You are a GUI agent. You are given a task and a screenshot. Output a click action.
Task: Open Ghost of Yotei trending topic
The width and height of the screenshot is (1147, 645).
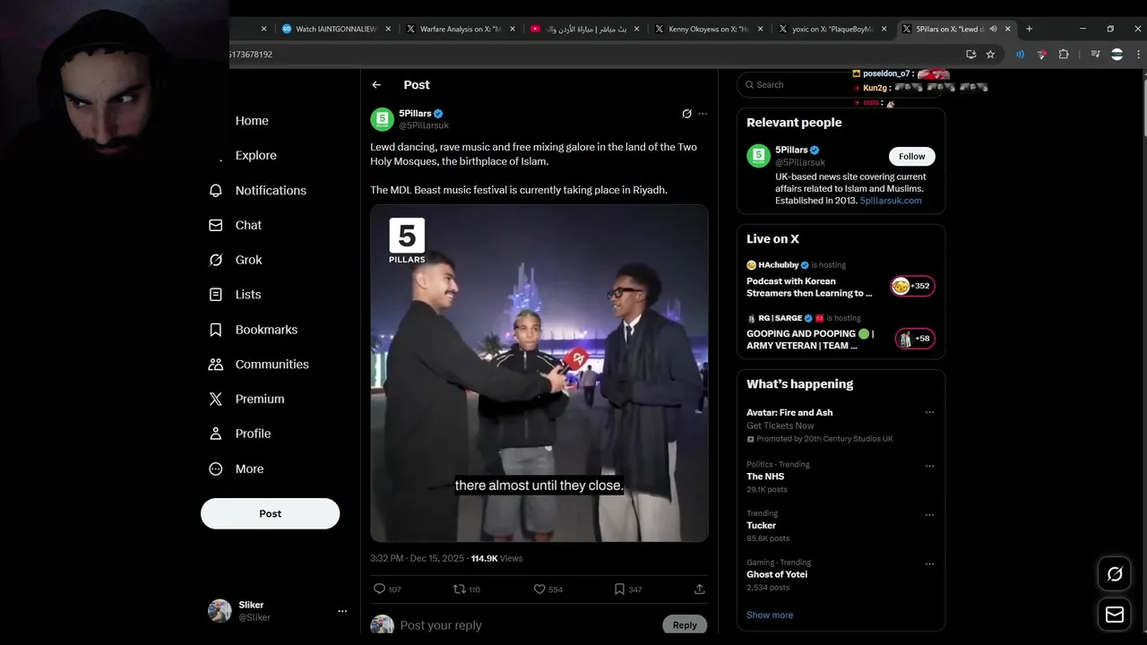(777, 574)
